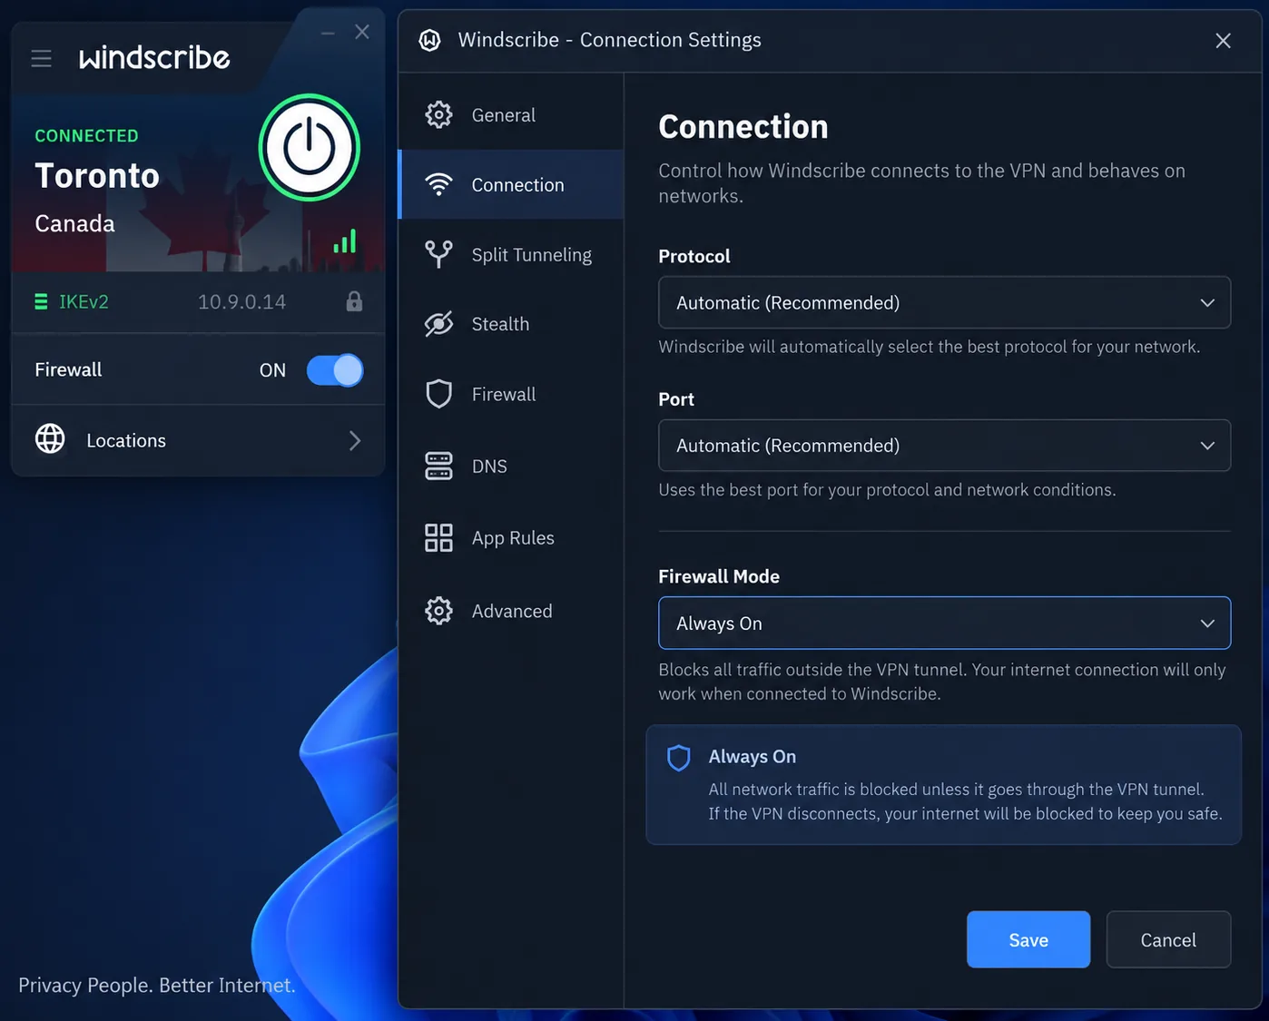Click the IP address 10.9.0.14
1269x1021 pixels.
click(241, 301)
